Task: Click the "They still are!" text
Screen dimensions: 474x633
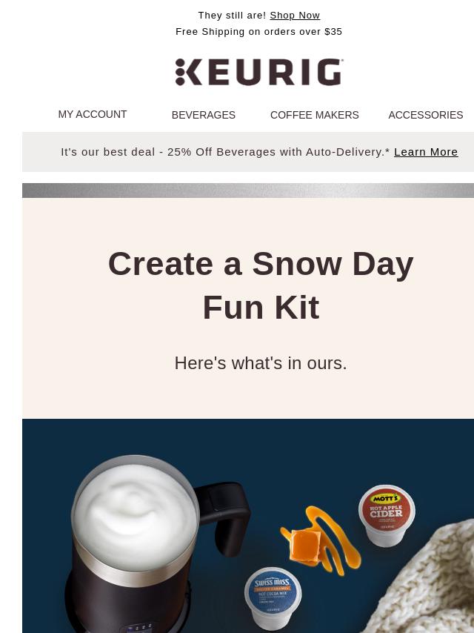Action: click(232, 16)
